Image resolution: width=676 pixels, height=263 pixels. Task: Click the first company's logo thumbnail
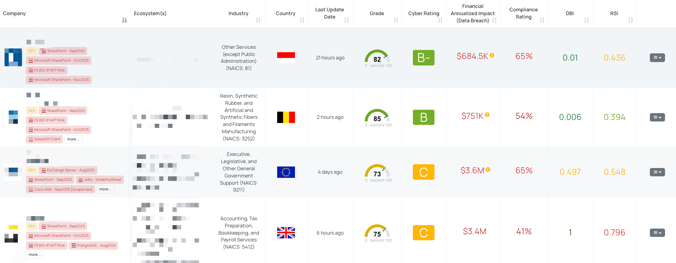[13, 57]
